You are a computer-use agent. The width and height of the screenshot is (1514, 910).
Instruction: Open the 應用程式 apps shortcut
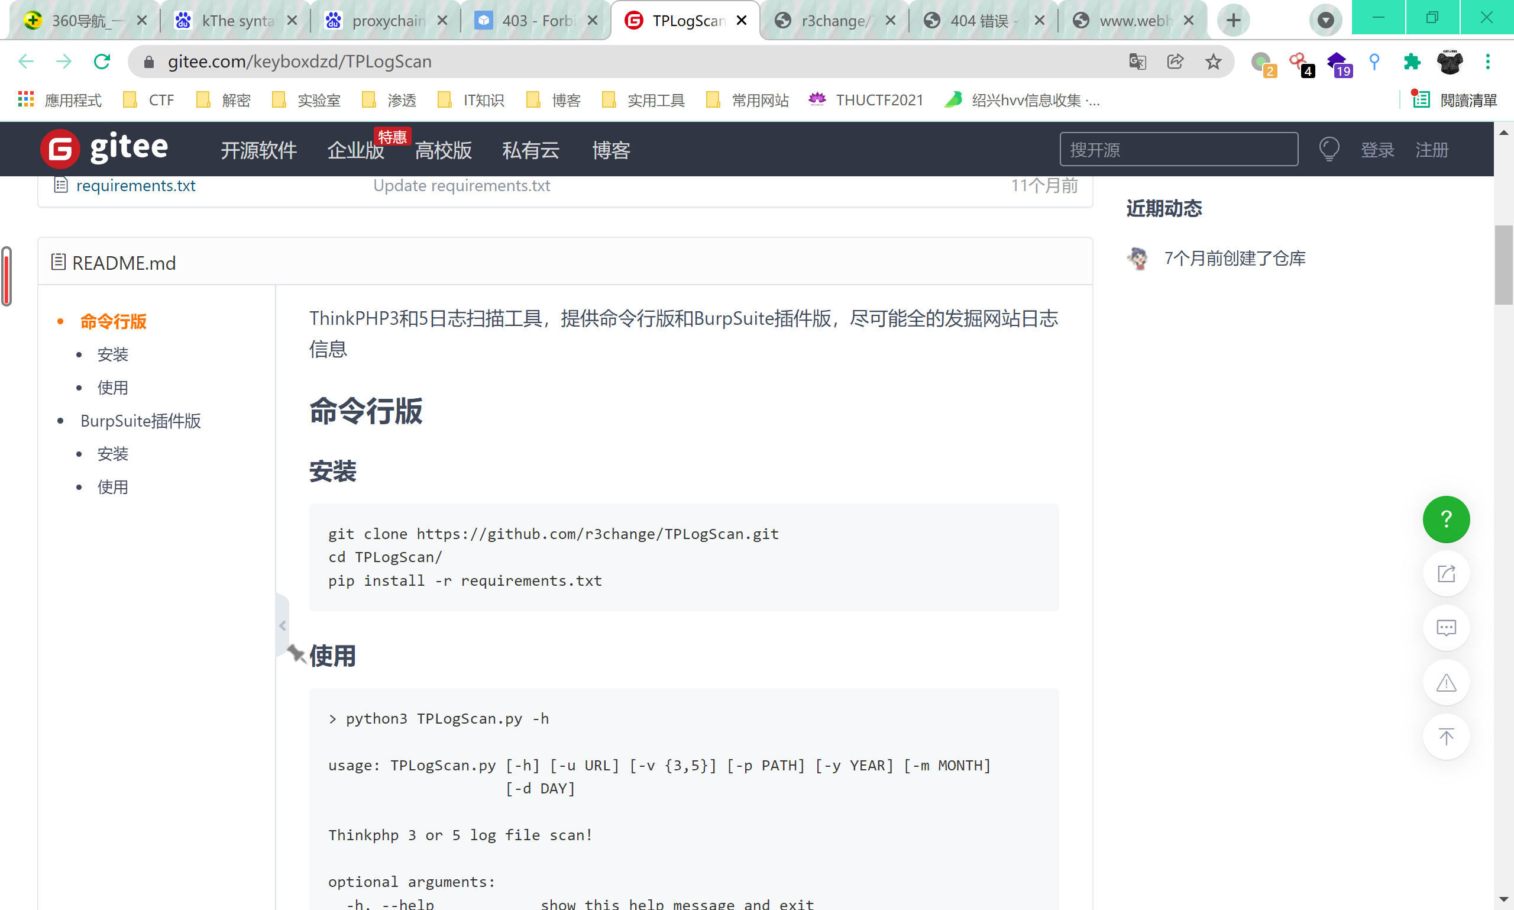[x=60, y=100]
